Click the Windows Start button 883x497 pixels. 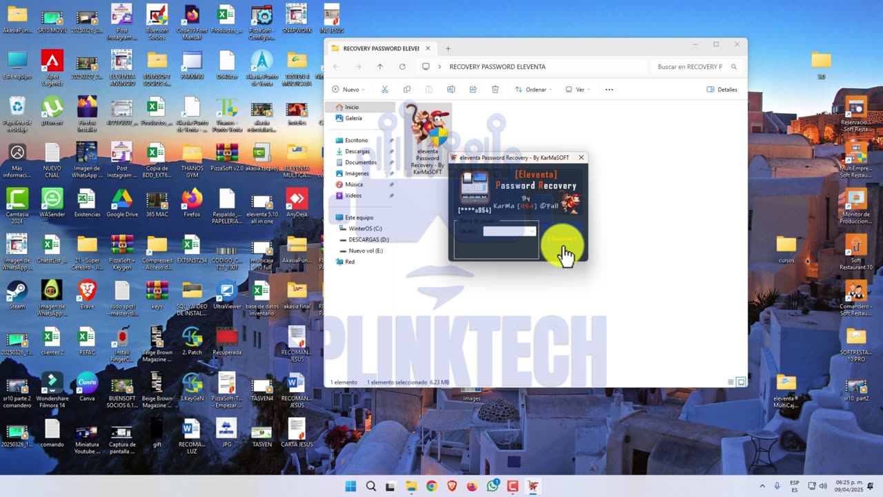coord(350,486)
